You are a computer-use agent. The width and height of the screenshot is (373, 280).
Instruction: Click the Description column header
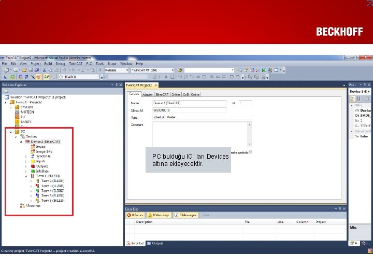(144, 222)
